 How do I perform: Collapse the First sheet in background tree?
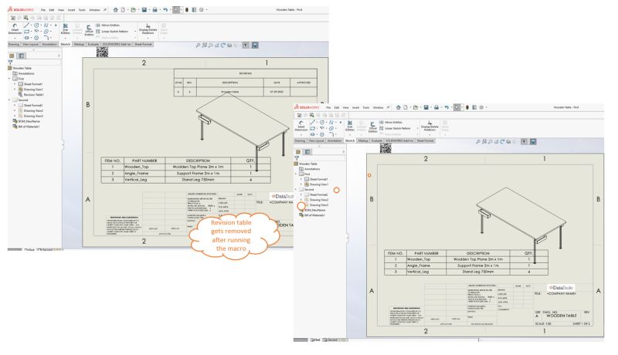click(x=9, y=79)
